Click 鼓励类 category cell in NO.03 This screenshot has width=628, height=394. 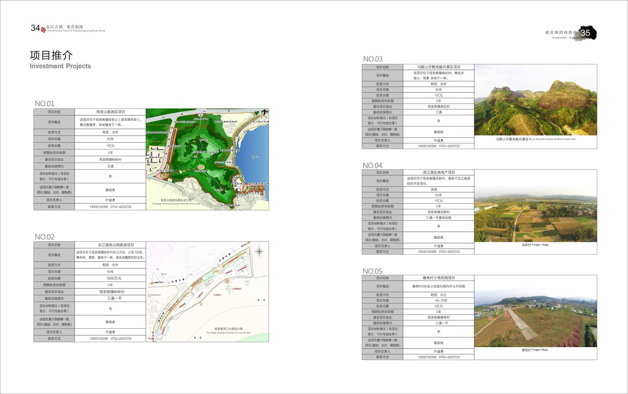pos(439,131)
